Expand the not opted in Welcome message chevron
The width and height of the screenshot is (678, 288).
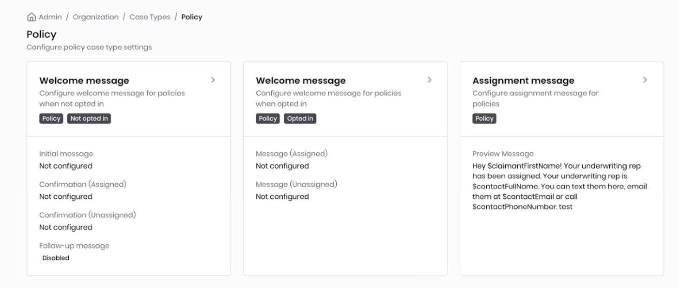click(x=213, y=80)
